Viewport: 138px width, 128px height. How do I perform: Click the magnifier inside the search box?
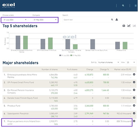point(112,19)
